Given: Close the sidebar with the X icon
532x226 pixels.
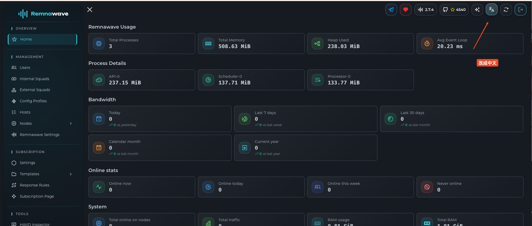Looking at the screenshot, I should (x=90, y=10).
